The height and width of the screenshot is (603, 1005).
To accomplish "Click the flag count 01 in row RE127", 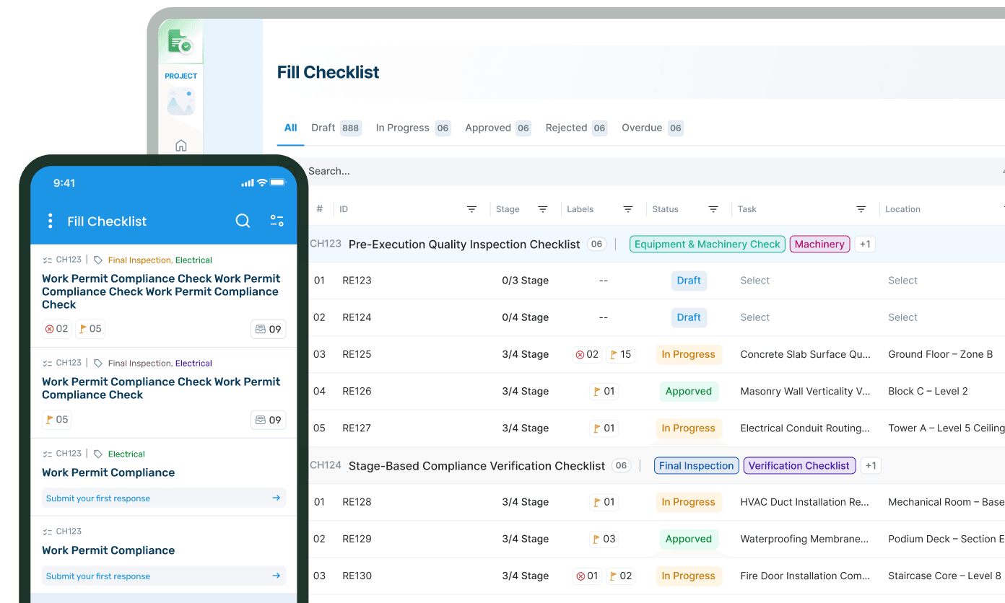I will pyautogui.click(x=604, y=428).
